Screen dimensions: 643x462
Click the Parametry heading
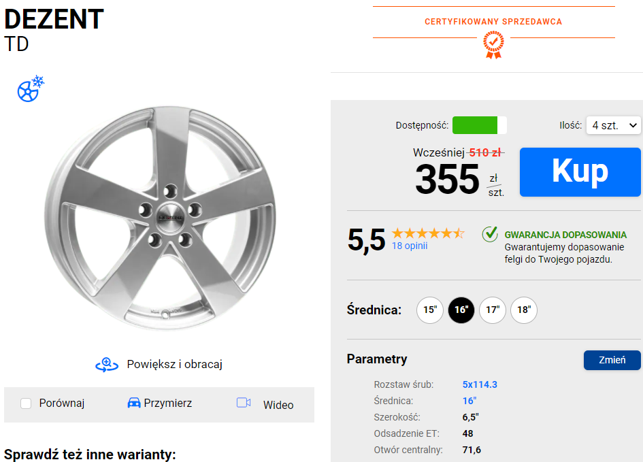tap(377, 359)
